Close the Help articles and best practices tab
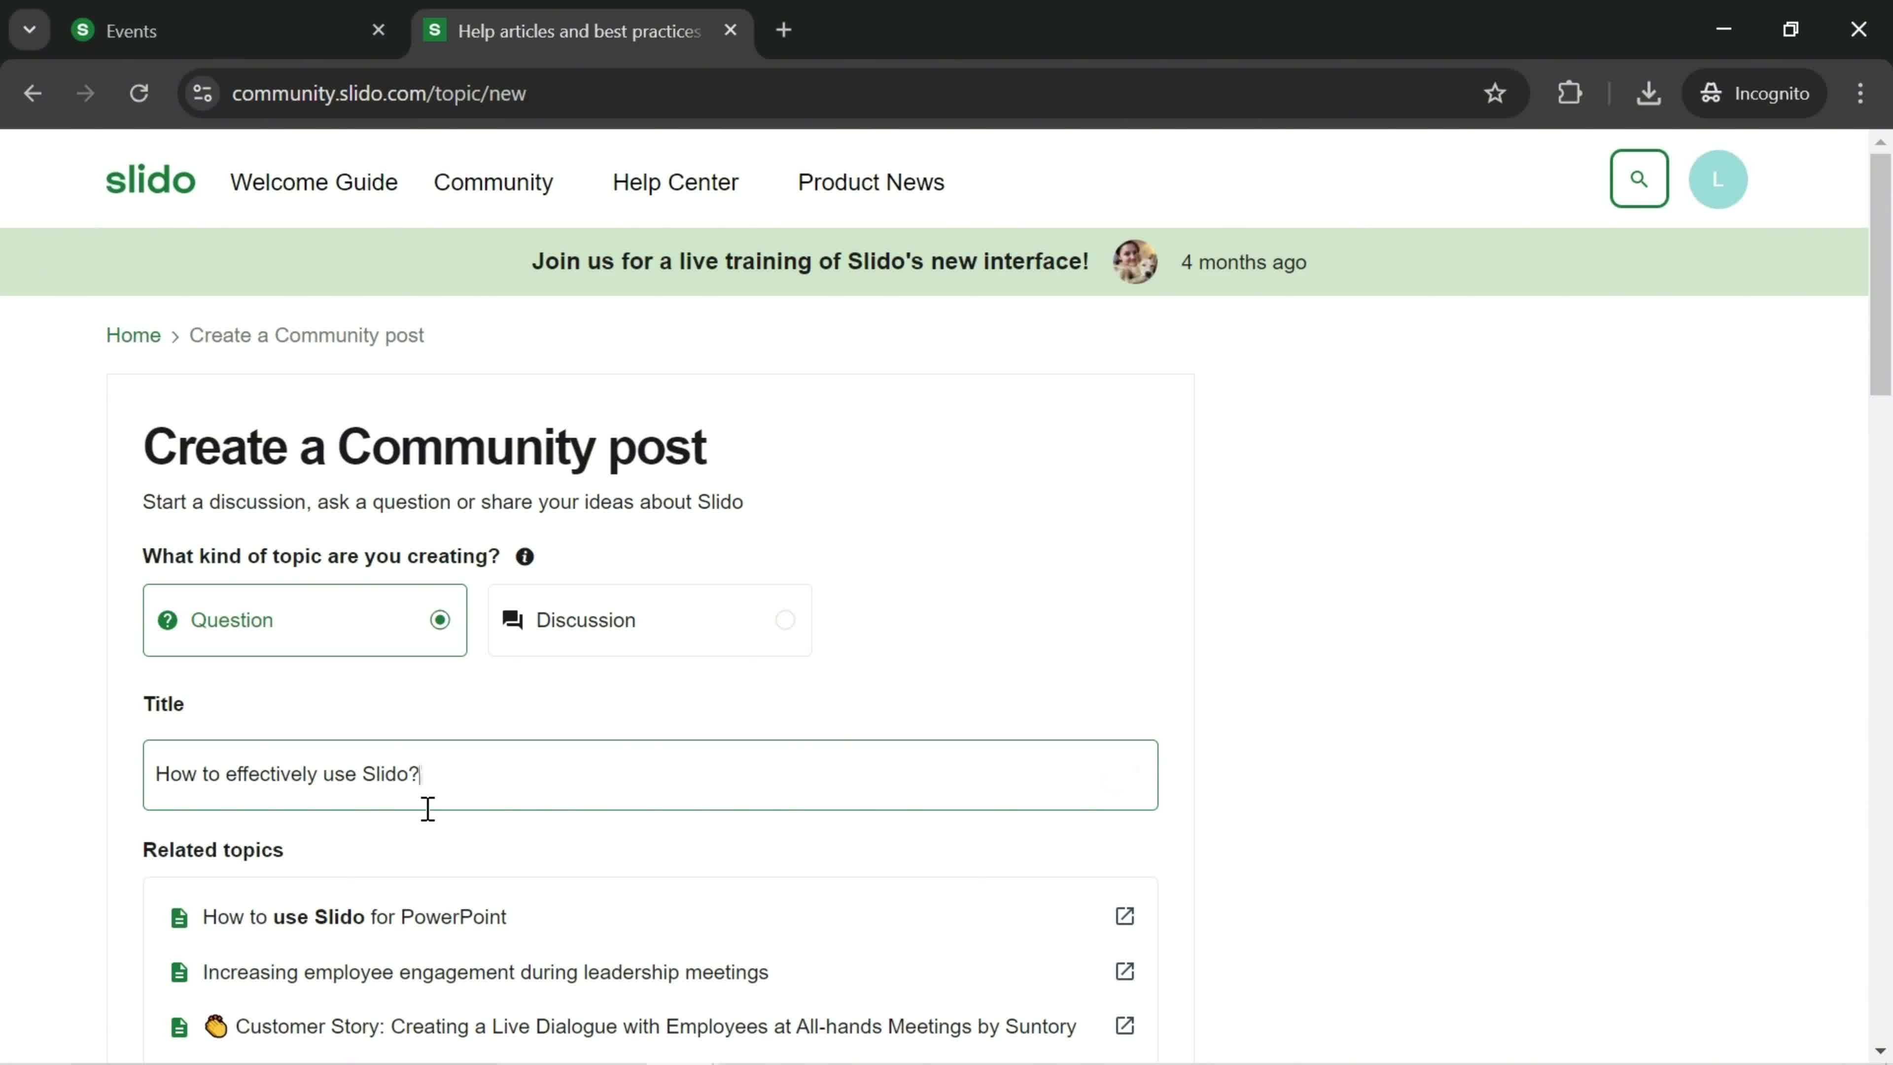This screenshot has height=1065, width=1893. coord(730,30)
